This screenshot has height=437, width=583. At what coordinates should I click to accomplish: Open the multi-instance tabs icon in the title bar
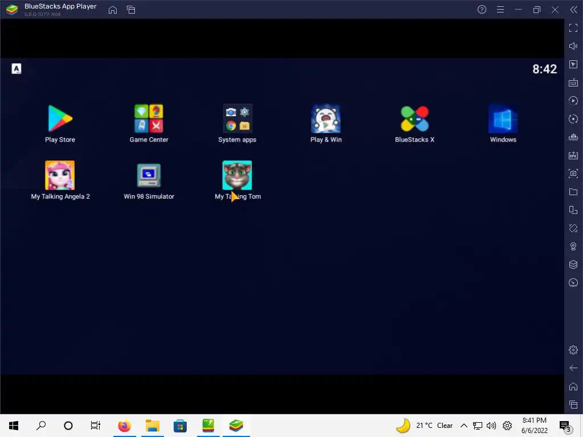click(131, 10)
